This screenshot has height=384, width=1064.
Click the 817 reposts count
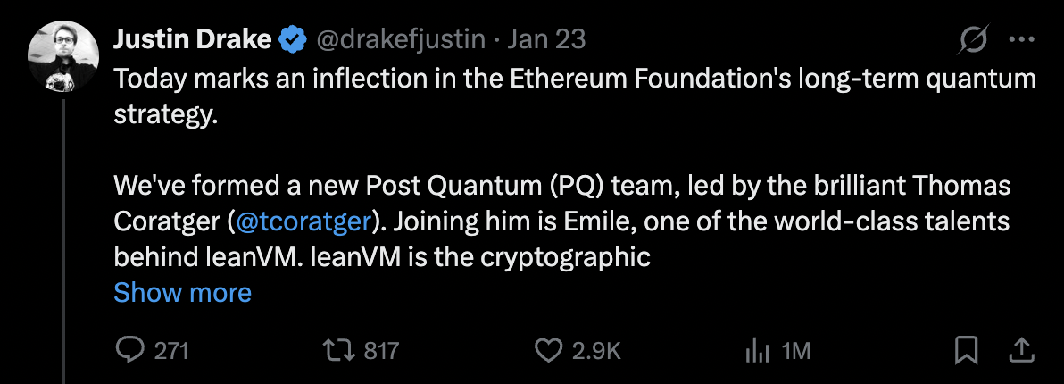[381, 351]
